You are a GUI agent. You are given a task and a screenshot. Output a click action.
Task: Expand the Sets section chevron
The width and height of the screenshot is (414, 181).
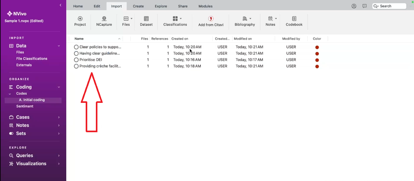(x=59, y=134)
